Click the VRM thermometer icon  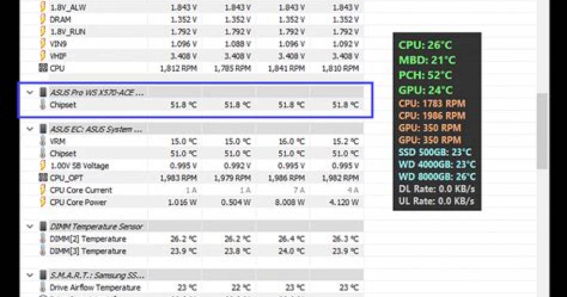[43, 141]
